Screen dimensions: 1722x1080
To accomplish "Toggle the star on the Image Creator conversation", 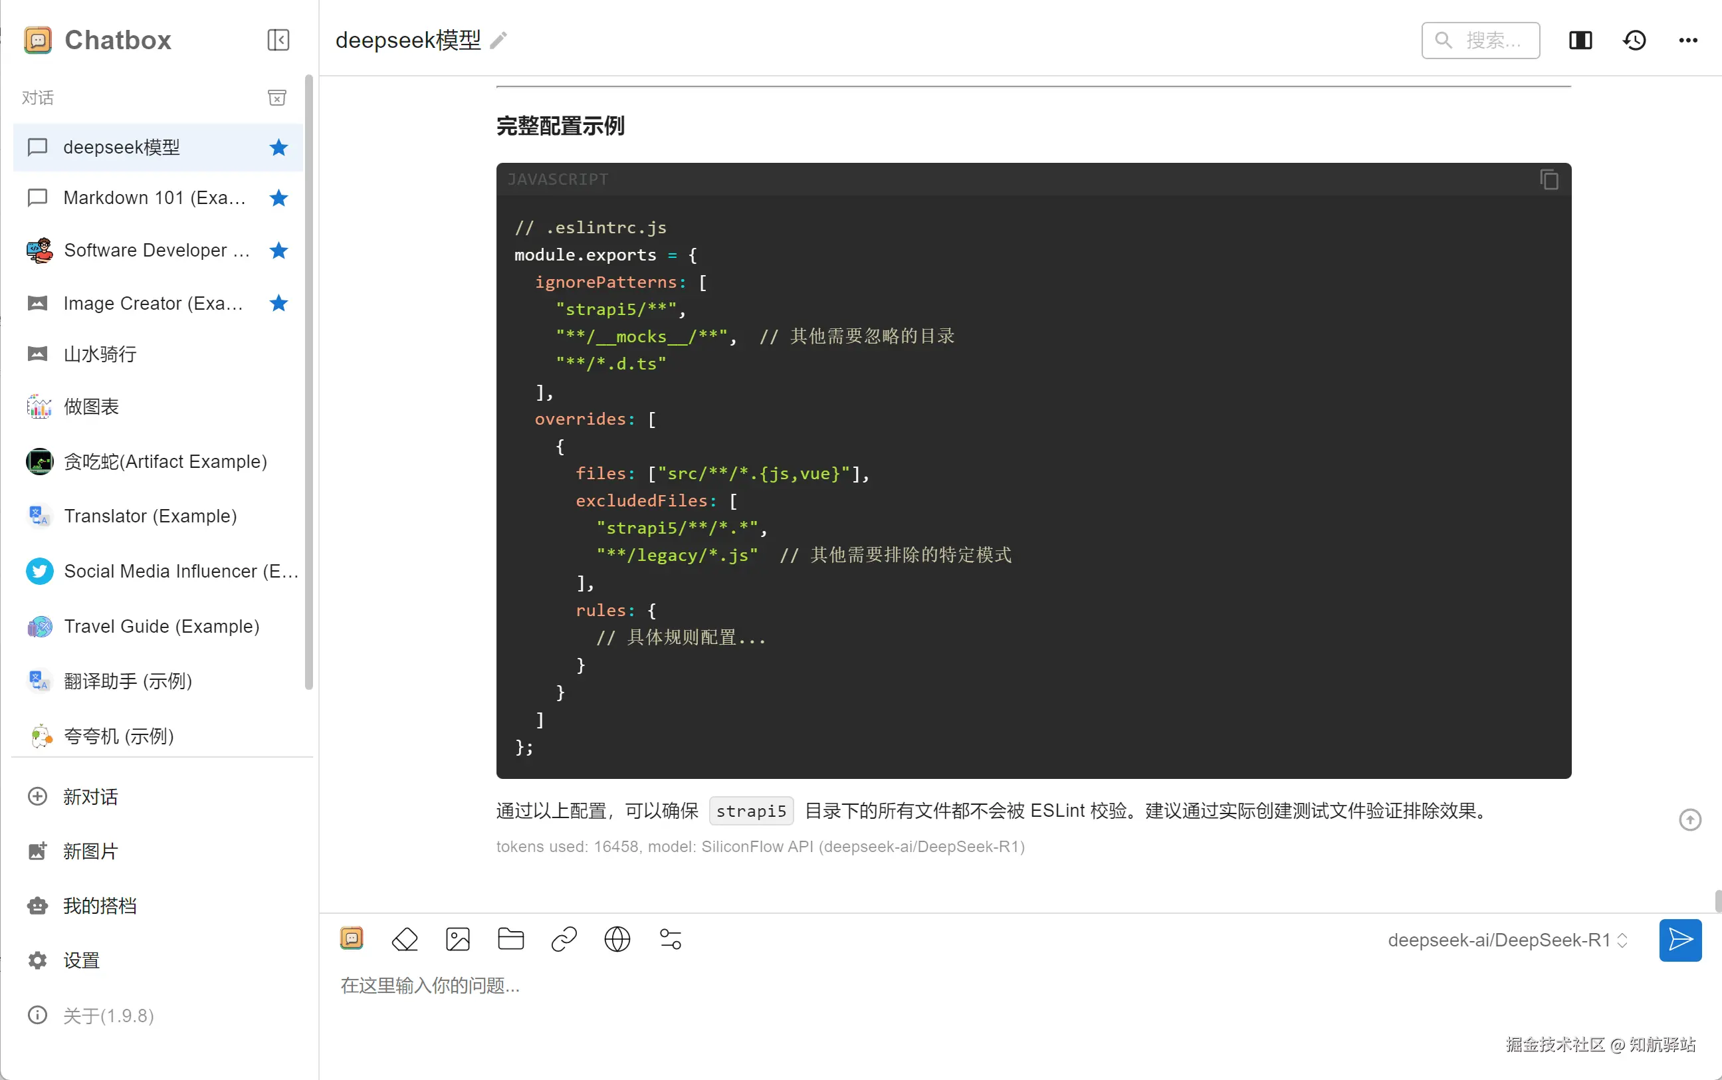I will [x=278, y=304].
